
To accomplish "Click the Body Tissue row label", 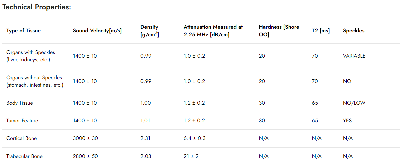I will [20, 103].
